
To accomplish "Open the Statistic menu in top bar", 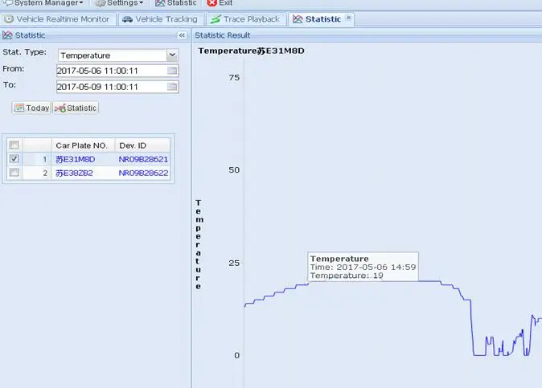I will click(175, 3).
